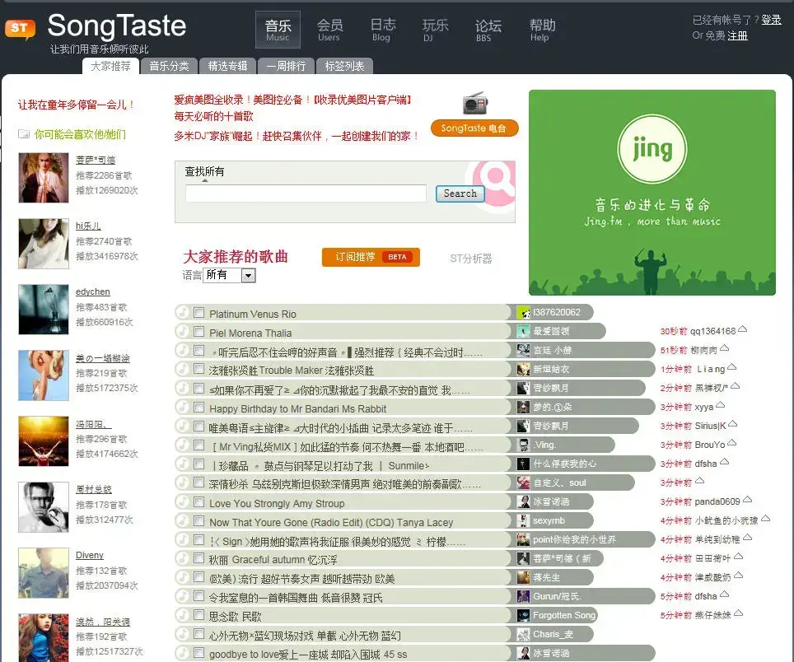Click note icon for Happy Birthday to Mr Bandari

182,408
